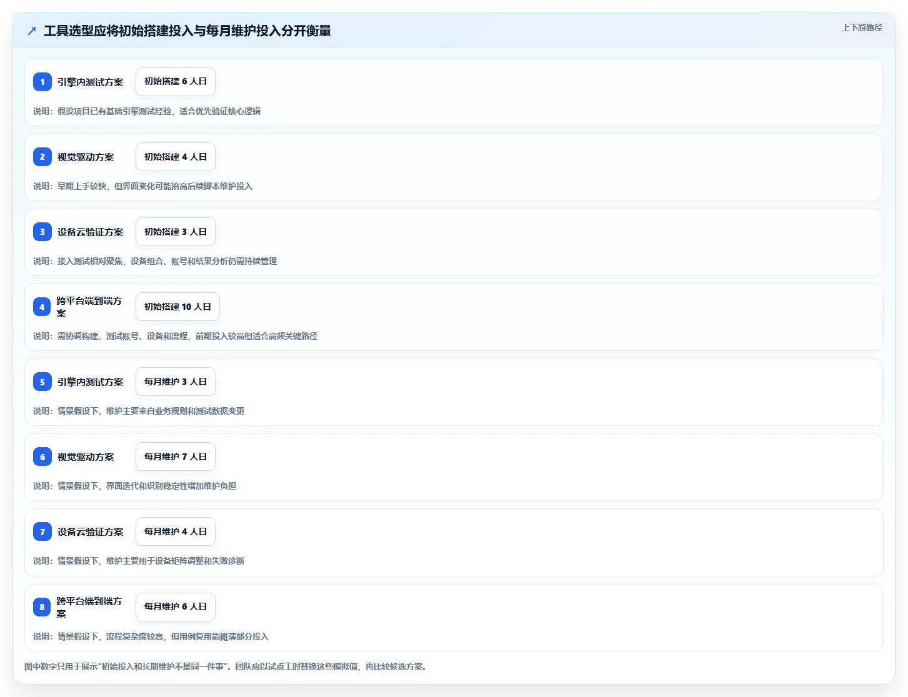This screenshot has width=908, height=697.
Task: Select the 每月维护 3 人日 chip
Action: (x=176, y=382)
